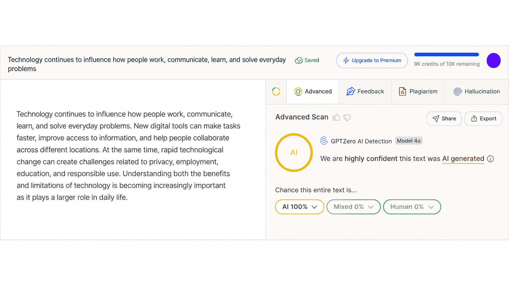
Task: Switch to the Advanced tab
Action: [x=313, y=91]
